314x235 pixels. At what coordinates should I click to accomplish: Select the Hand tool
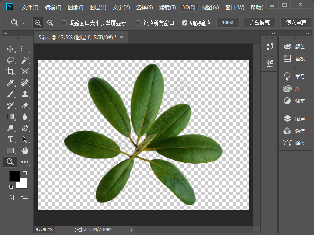coord(25,151)
